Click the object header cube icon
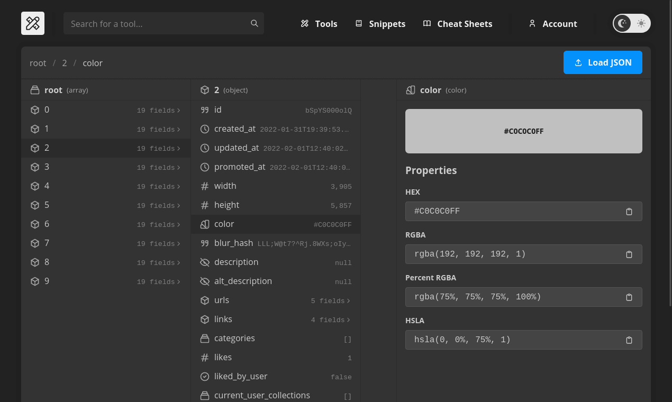The image size is (672, 402). tap(205, 90)
